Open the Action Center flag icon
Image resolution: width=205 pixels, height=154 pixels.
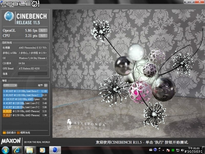[168, 150]
